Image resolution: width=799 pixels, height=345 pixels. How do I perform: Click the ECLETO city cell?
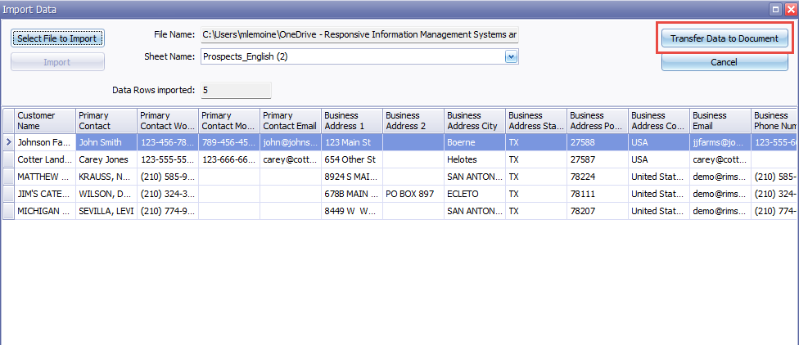[475, 194]
